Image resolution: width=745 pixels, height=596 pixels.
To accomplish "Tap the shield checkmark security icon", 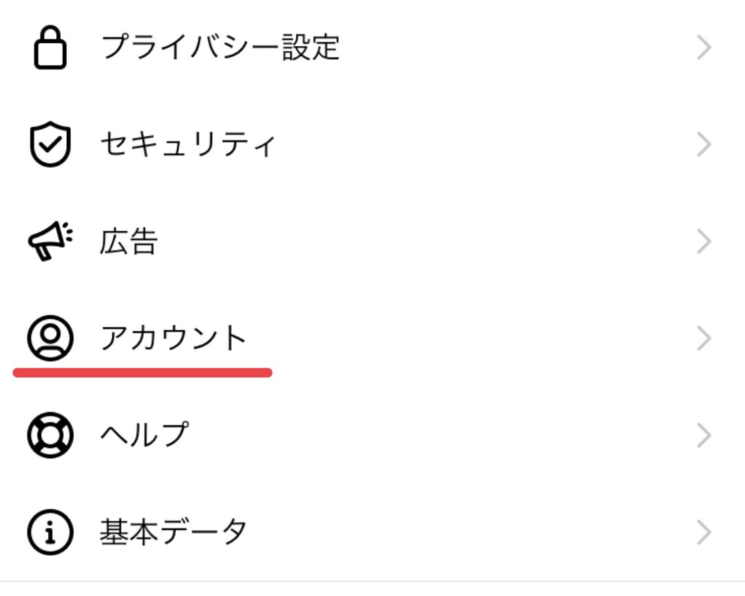I will point(50,145).
